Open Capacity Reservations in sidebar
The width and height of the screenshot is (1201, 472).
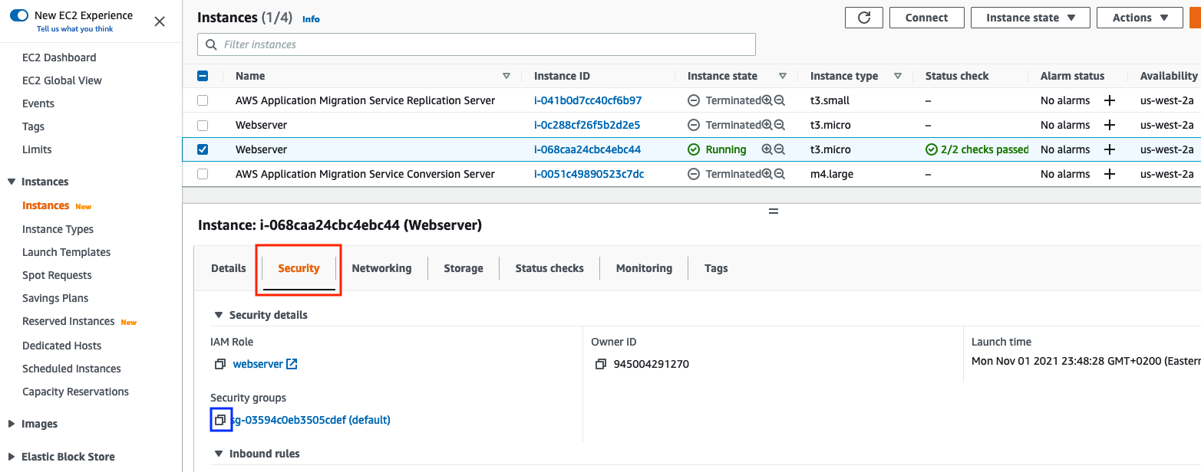pyautogui.click(x=76, y=392)
